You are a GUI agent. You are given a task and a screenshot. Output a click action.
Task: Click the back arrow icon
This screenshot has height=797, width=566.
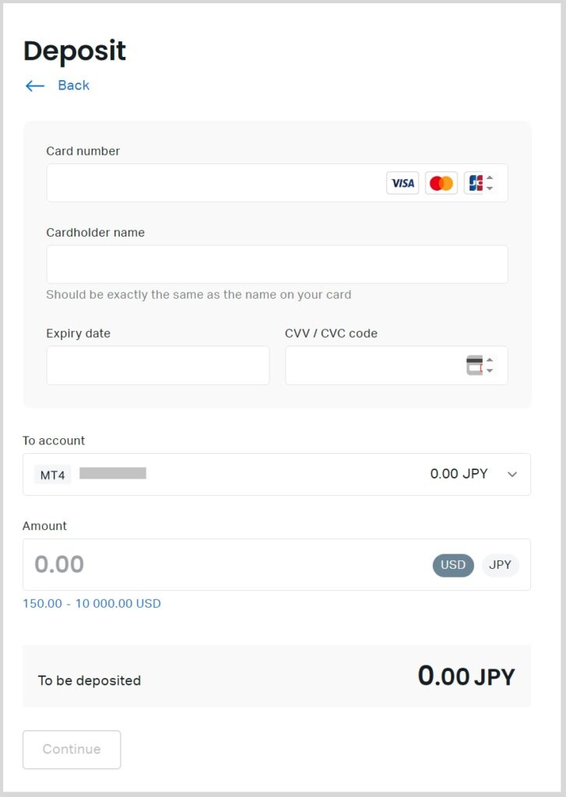[35, 86]
